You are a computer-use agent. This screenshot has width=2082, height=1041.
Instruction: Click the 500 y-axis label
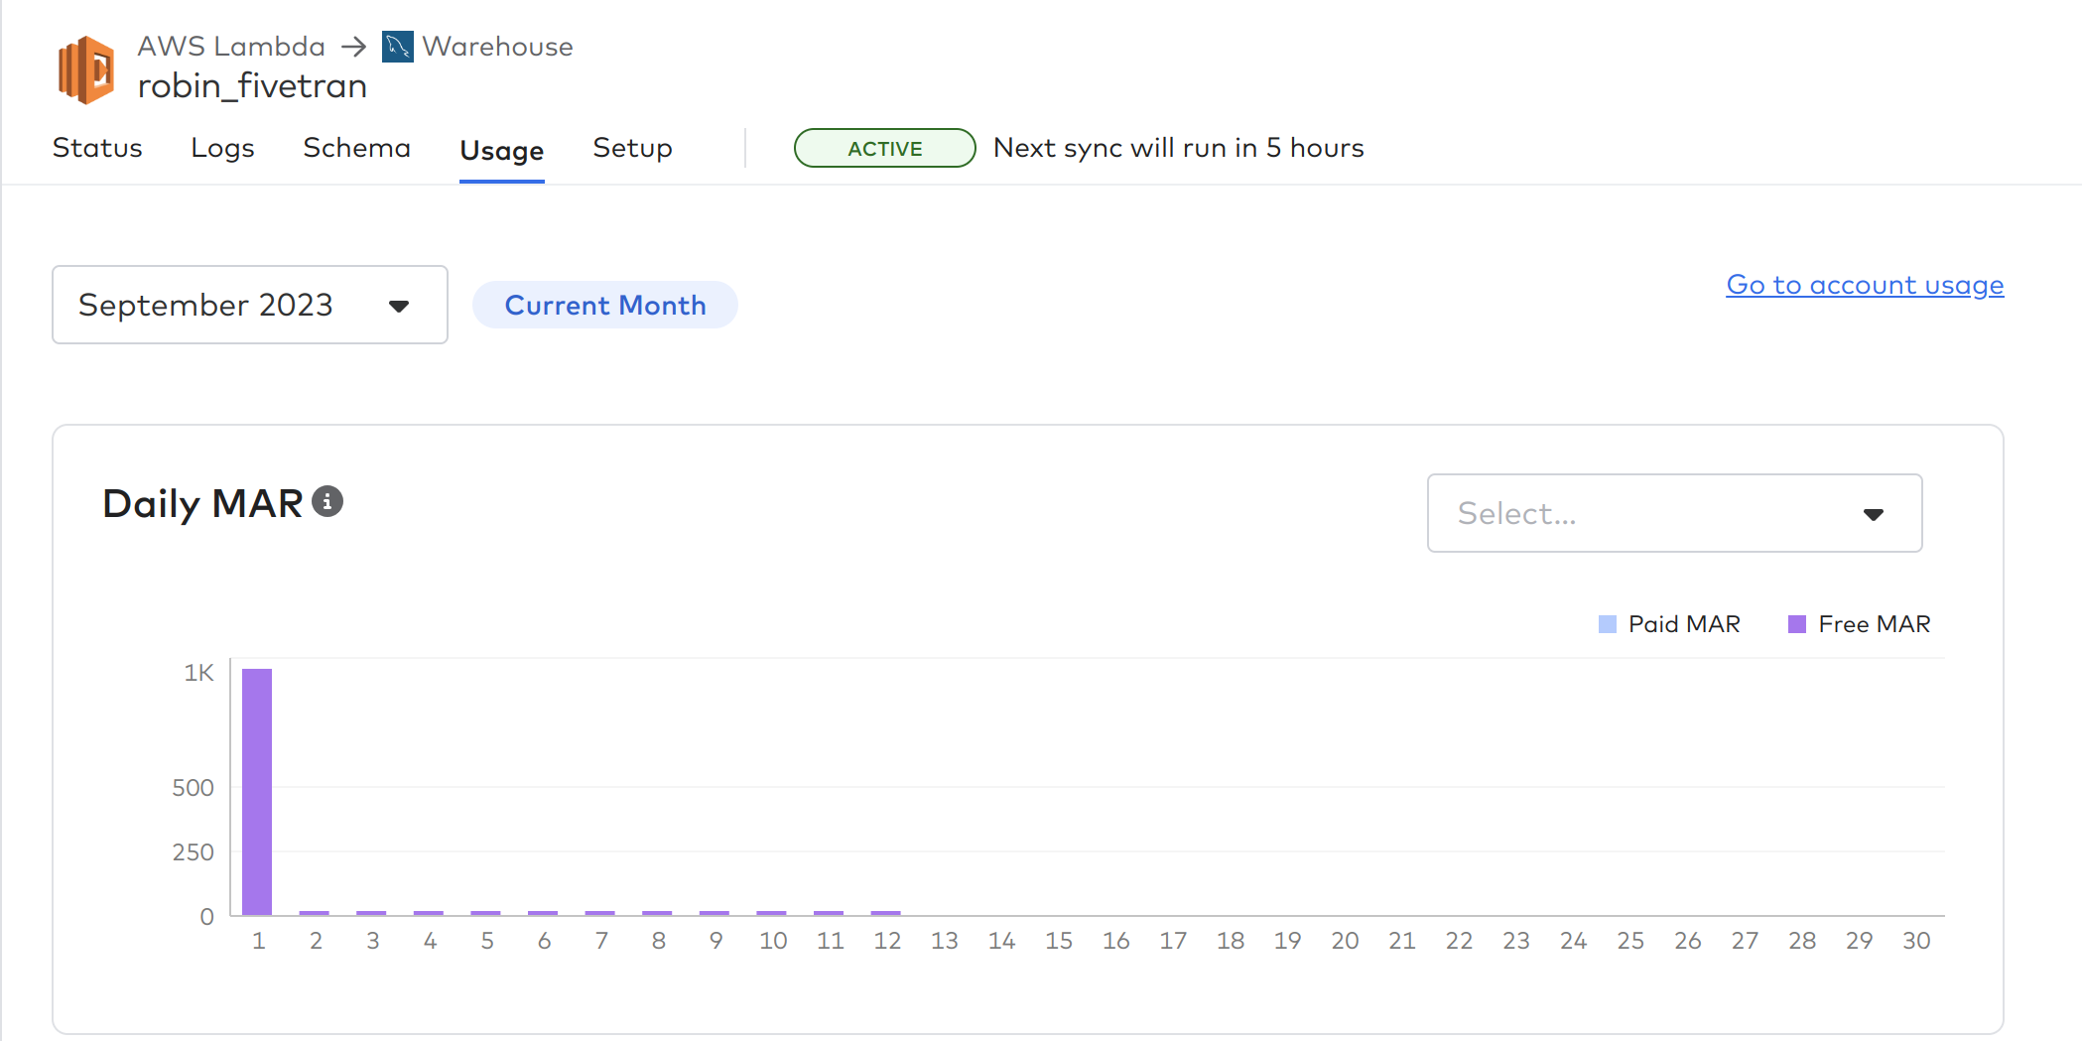193,788
